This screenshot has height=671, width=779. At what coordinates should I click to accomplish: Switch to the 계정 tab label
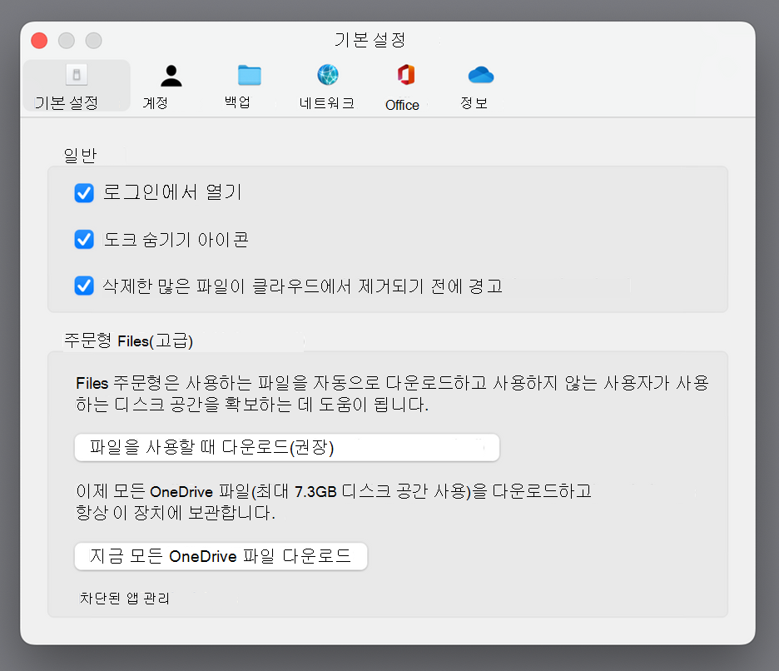tap(155, 103)
